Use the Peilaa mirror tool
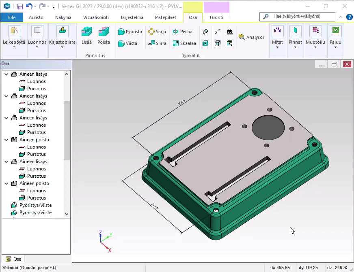Viewport: 354px width, 272px height. pos(183,32)
